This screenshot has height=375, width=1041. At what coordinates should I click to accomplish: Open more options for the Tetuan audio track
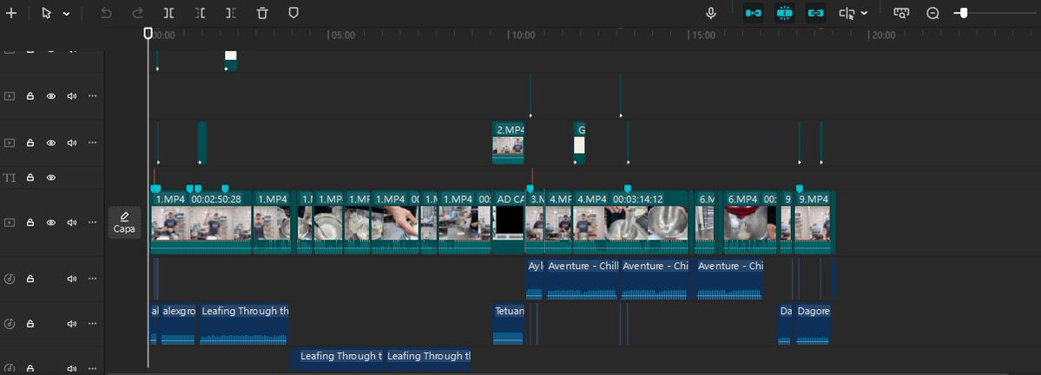(92, 324)
